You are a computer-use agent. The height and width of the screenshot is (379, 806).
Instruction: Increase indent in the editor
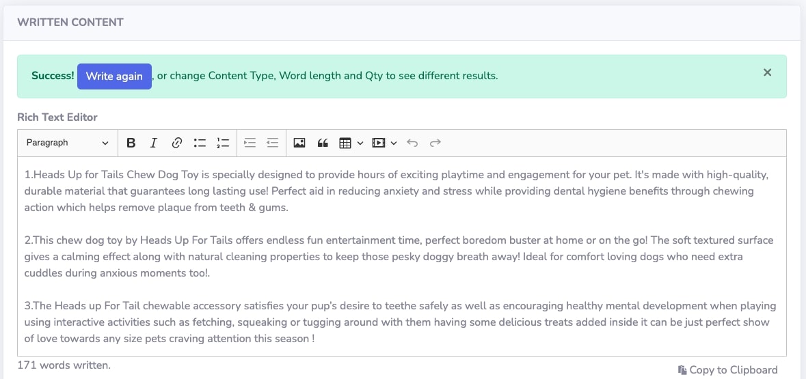pyautogui.click(x=250, y=143)
